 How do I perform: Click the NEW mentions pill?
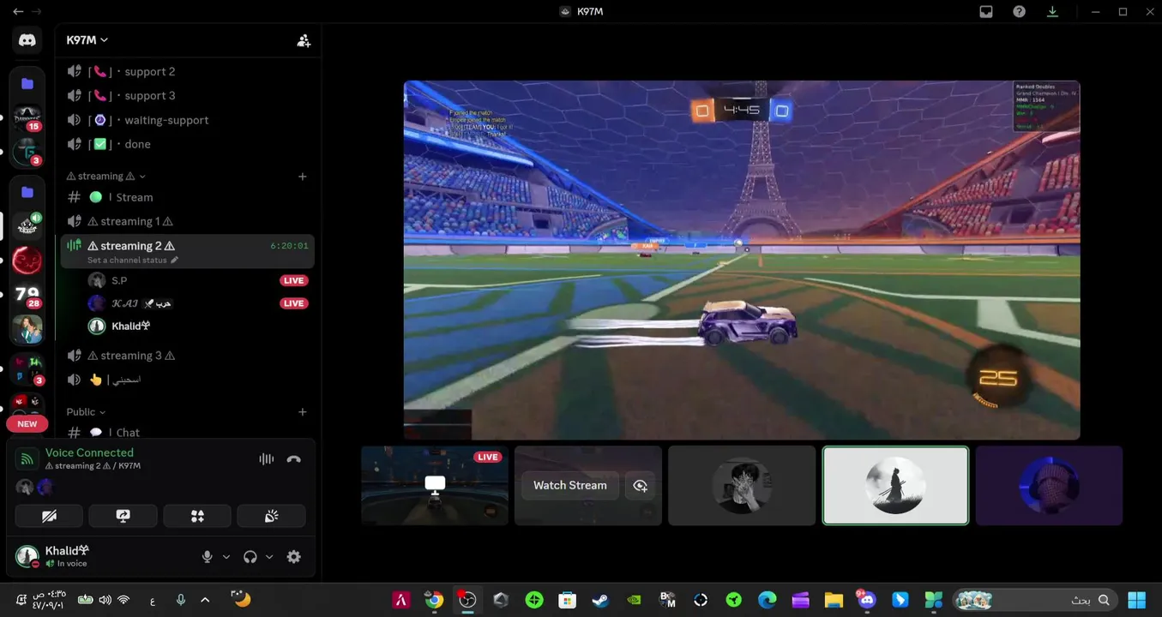click(x=27, y=424)
